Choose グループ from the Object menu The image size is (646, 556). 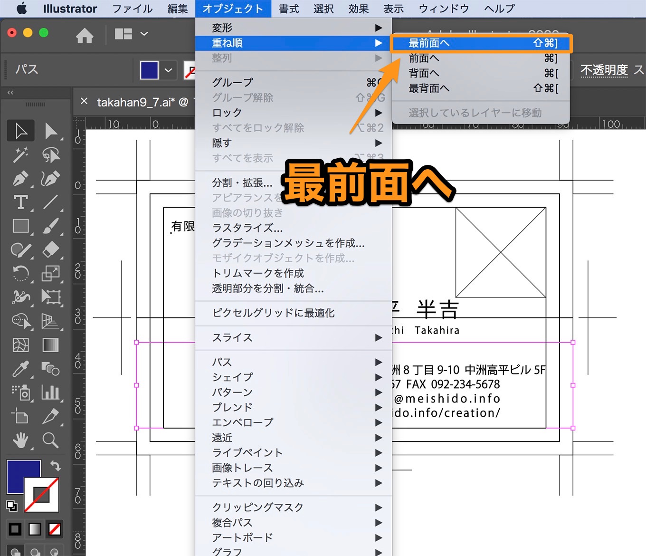click(294, 82)
